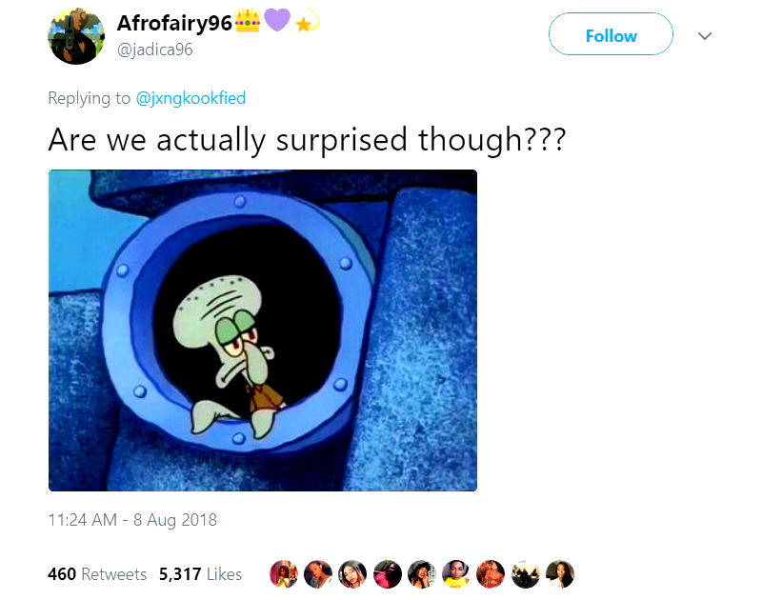View the 460 Retweets list
The image size is (762, 600).
point(97,573)
